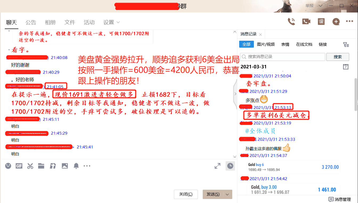Open the folder file-send icon
The height and width of the screenshot is (203, 358).
coord(41,166)
